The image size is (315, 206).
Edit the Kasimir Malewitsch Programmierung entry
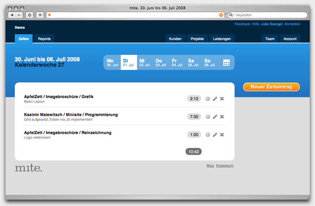click(x=215, y=117)
